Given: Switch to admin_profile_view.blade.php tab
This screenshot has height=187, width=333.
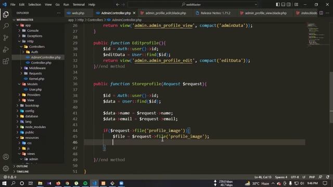Looking at the screenshot, I should (265, 13).
